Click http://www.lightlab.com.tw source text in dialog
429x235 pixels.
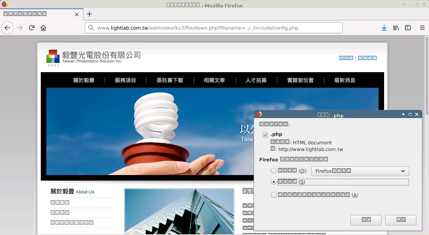tap(311, 149)
